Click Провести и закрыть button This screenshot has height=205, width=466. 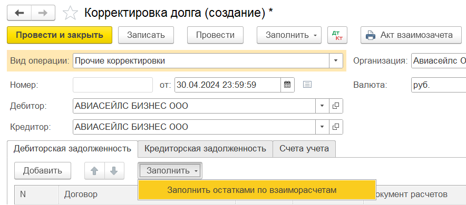[x=60, y=35]
